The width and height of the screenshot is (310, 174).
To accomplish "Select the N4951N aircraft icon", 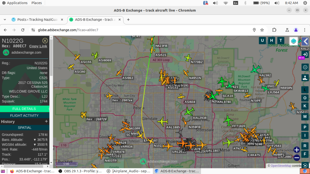I will point(186,73).
